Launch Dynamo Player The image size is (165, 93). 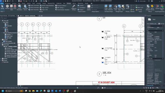click(162, 7)
